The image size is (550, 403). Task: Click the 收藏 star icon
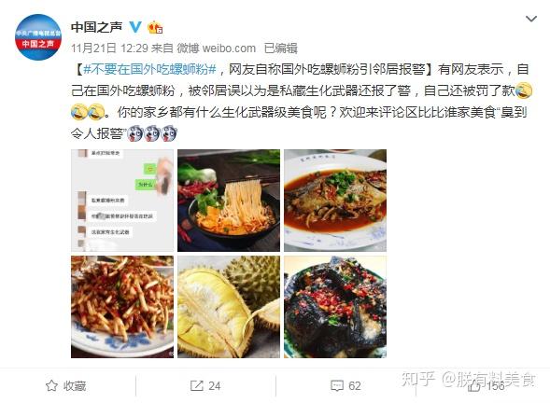click(51, 386)
